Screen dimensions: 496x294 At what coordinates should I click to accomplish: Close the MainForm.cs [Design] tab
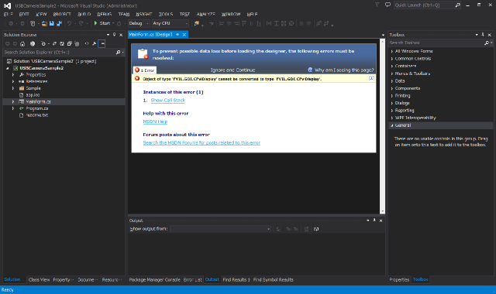click(184, 34)
